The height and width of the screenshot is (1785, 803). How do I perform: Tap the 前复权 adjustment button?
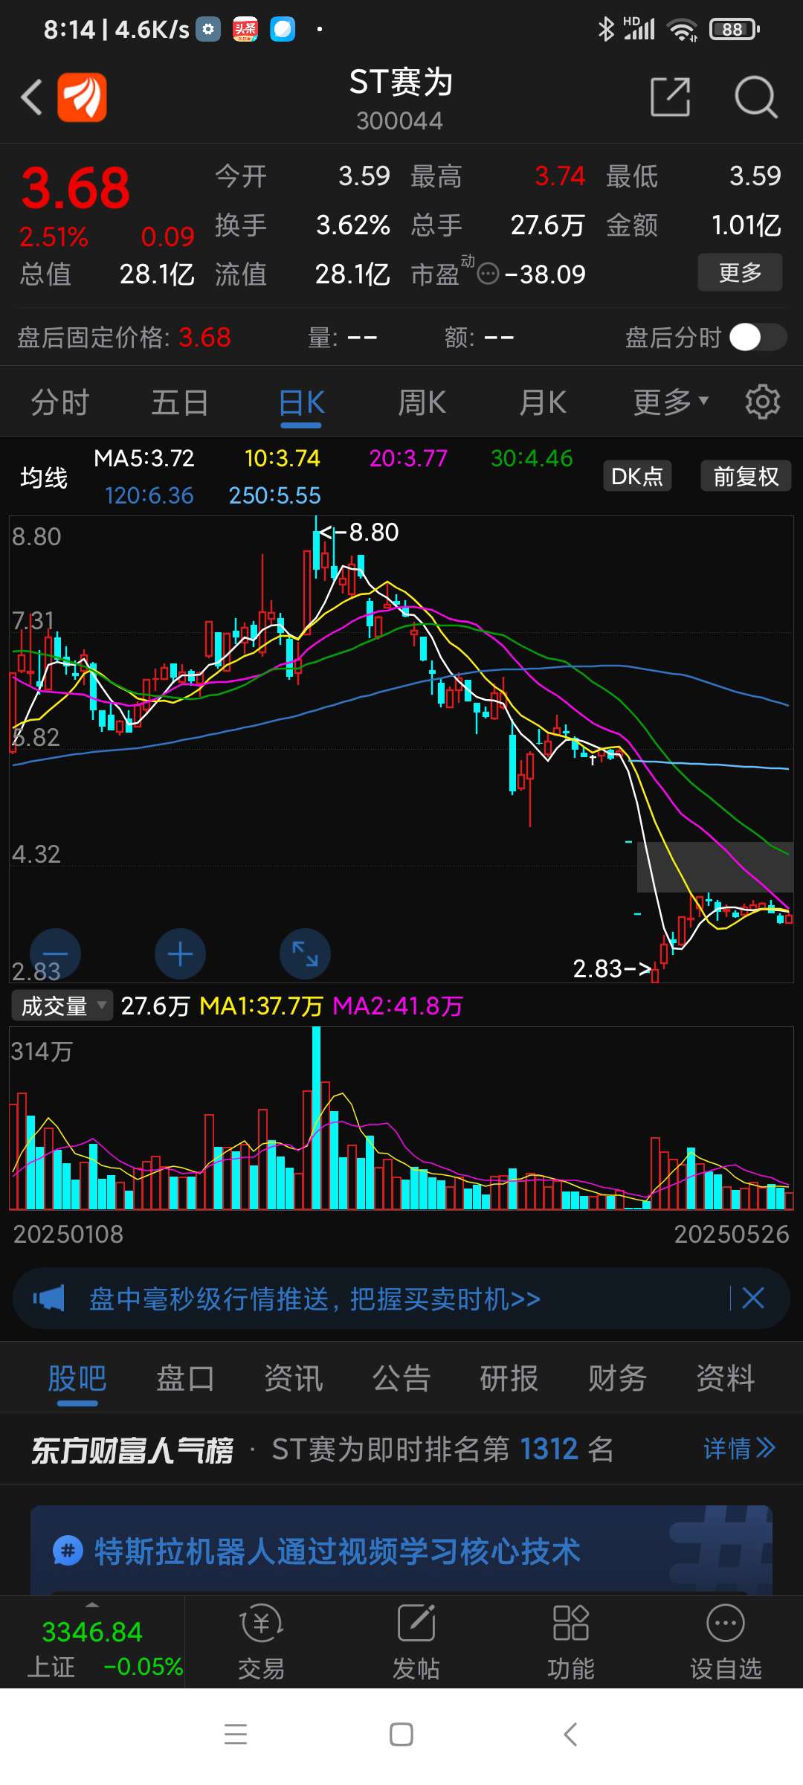tap(746, 476)
